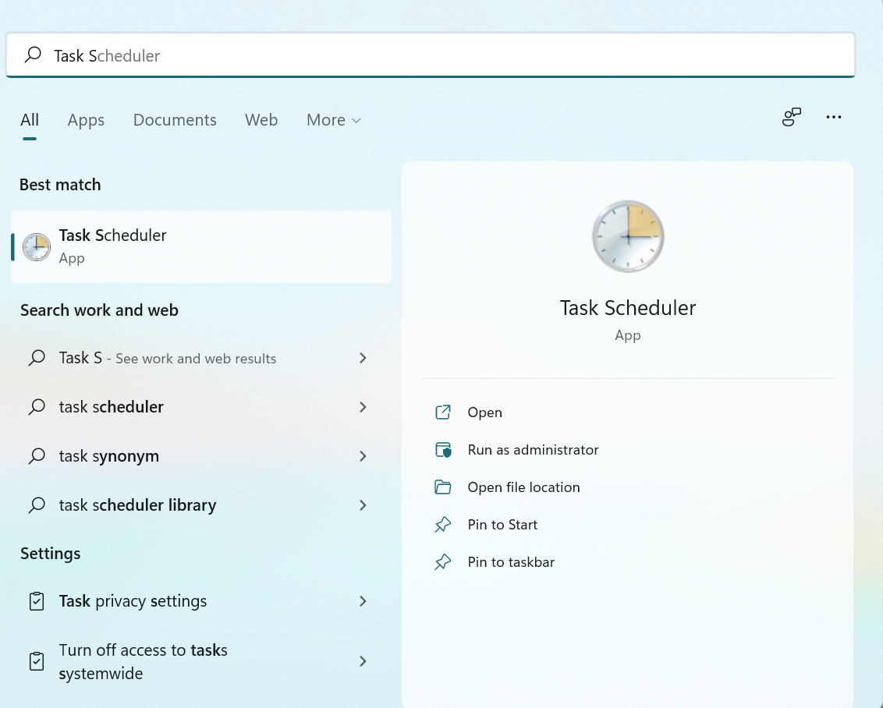Choose Pin to Start
The width and height of the screenshot is (883, 708).
tap(502, 525)
